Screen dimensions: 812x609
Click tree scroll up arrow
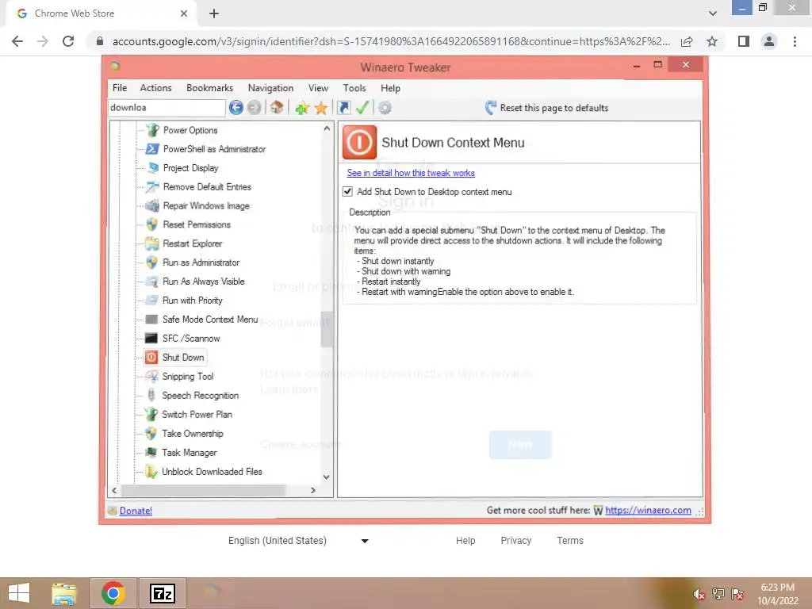click(327, 128)
